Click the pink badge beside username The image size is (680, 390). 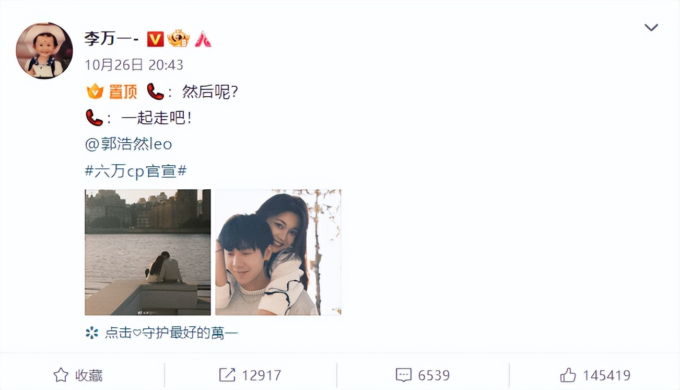(203, 39)
